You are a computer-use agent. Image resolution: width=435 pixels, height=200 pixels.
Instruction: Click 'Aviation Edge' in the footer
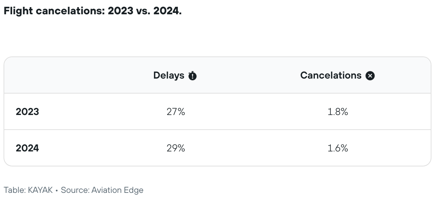[x=117, y=190]
